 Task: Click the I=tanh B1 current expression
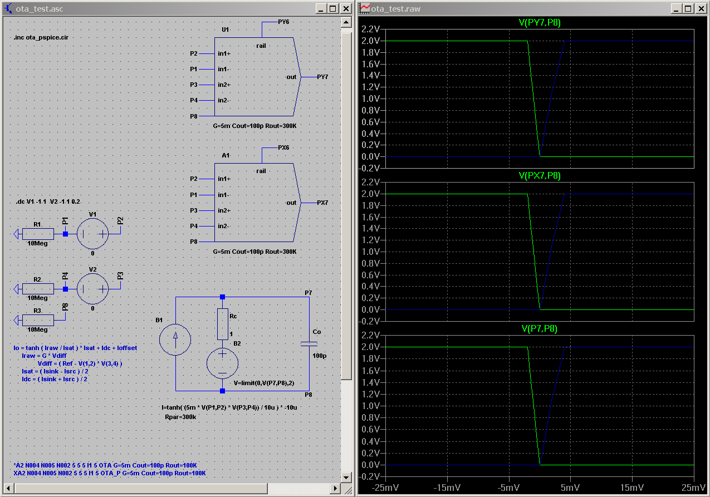coord(229,407)
